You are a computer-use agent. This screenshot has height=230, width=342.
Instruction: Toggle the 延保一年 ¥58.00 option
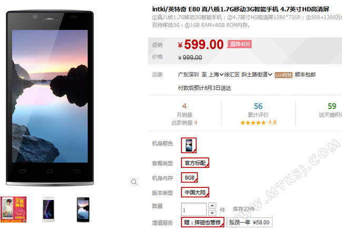click(249, 222)
